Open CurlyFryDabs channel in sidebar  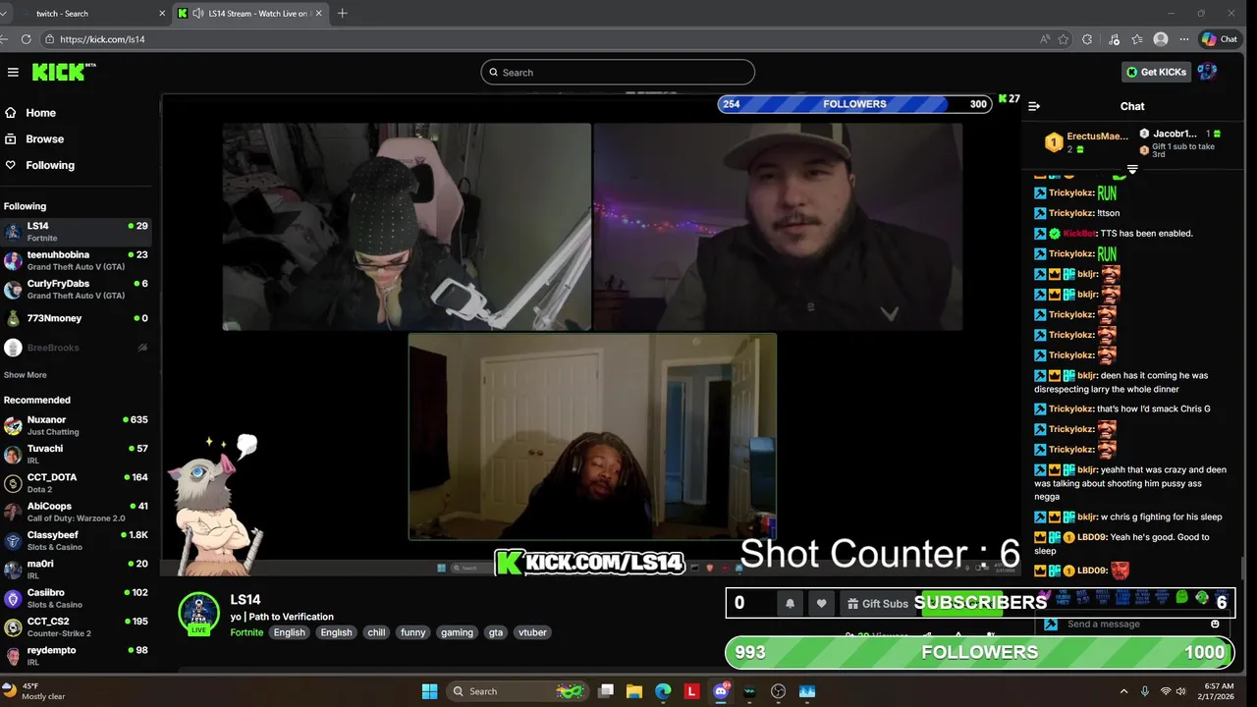coord(76,289)
